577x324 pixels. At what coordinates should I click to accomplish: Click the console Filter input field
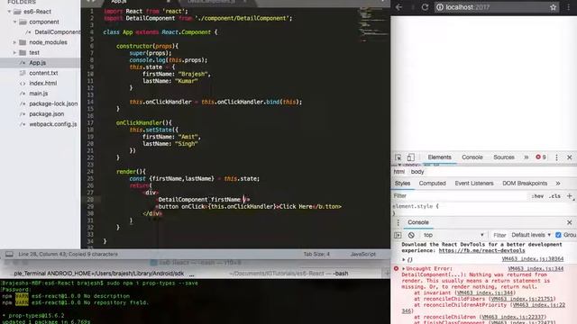tap(499, 235)
